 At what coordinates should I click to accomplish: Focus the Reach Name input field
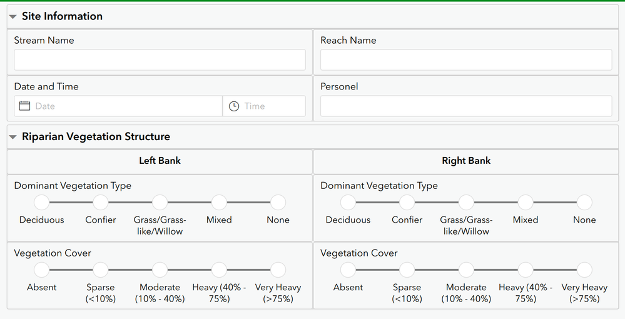click(465, 60)
